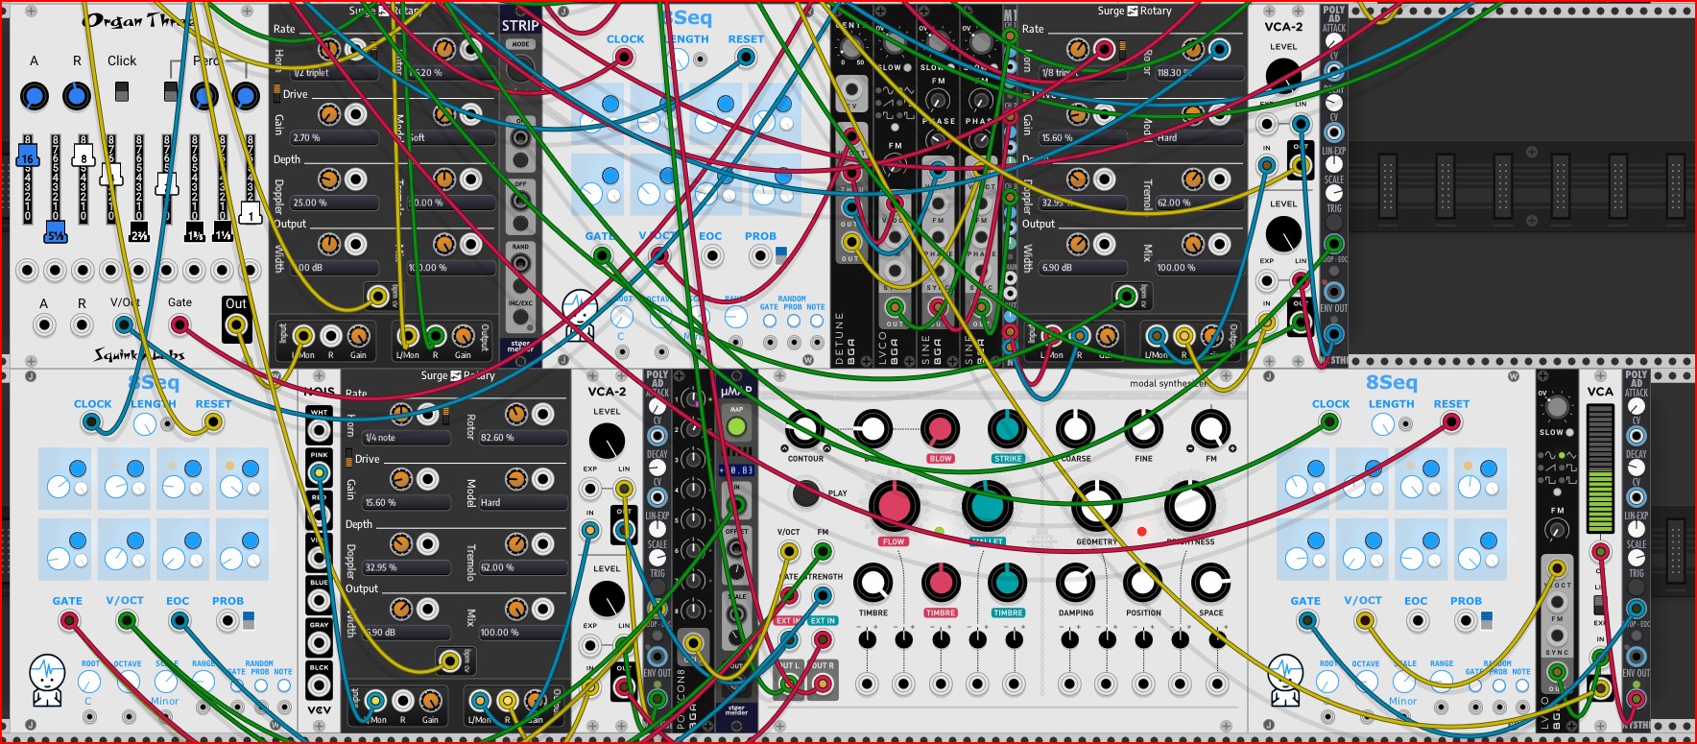Click the modal synthesizer V/OCT input jack
This screenshot has height=744, width=1697.
[788, 551]
